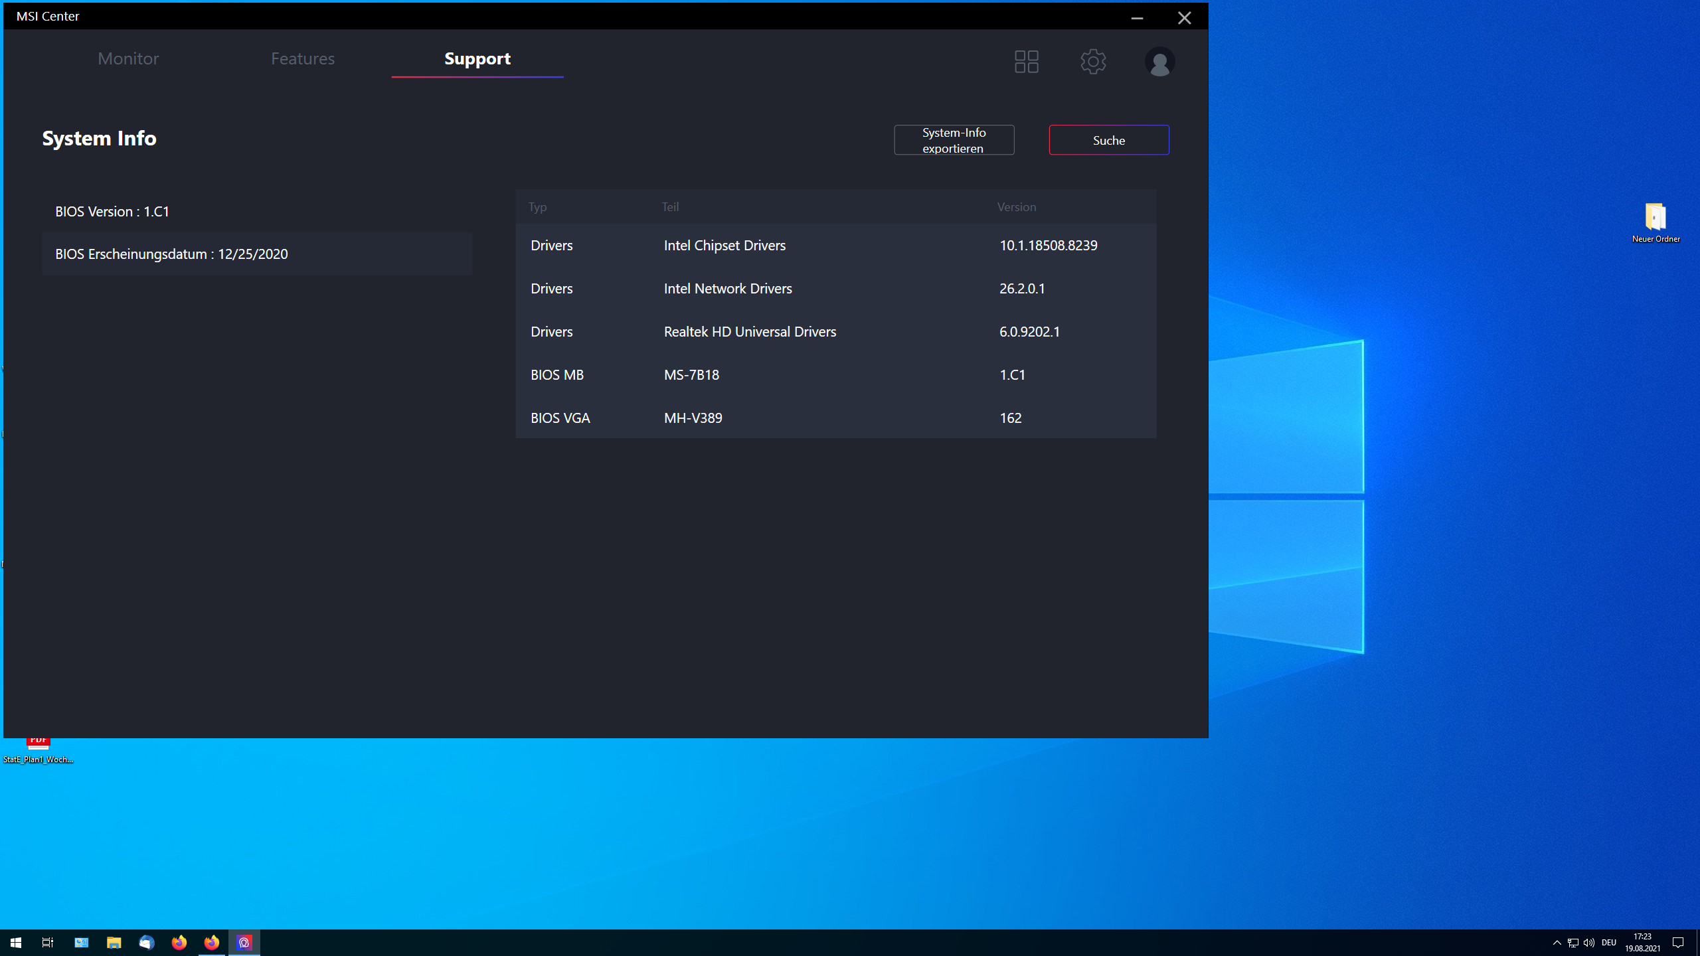Expand hidden system tray icons
The height and width of the screenshot is (956, 1700).
[1557, 943]
